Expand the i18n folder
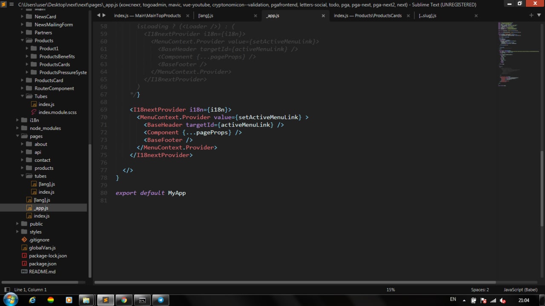Screen dimensions: 545x306 tap(18, 120)
